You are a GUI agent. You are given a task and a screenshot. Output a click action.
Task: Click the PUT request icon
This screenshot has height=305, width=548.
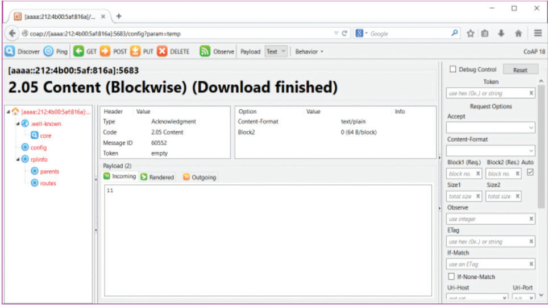135,51
